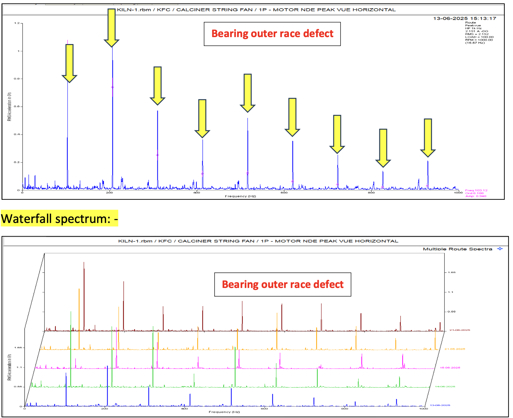The image size is (513, 418).
Task: Click the blue 13-06-2025 trace date label
Action: tap(440, 405)
